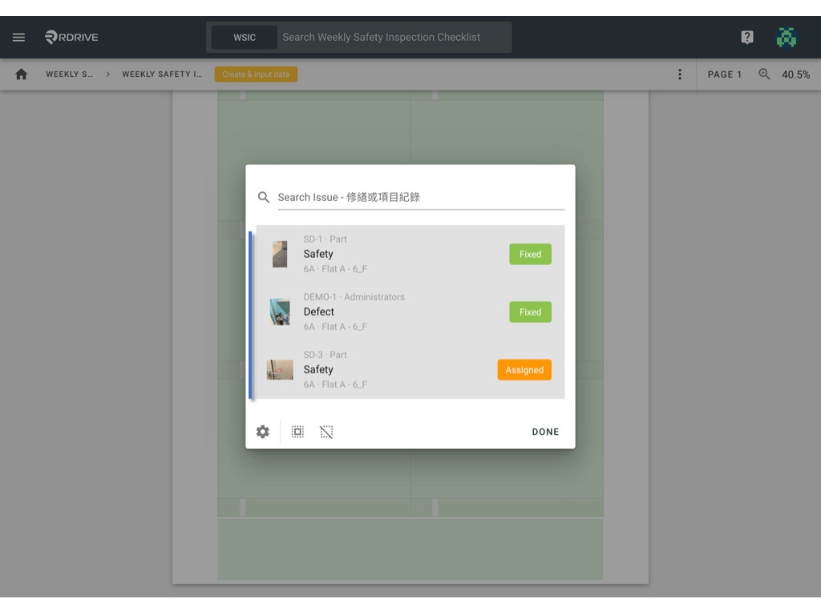The height and width of the screenshot is (615, 821).
Task: Click the Fixed status on DEMO-1
Action: (x=530, y=312)
